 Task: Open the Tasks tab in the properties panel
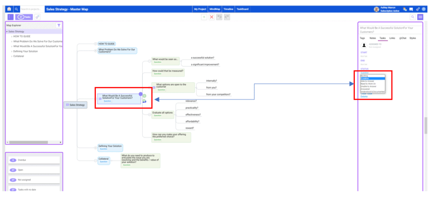tap(382, 38)
